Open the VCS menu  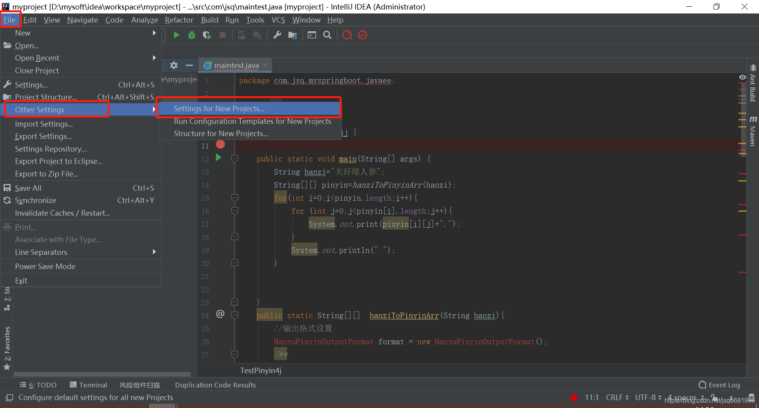tap(278, 20)
